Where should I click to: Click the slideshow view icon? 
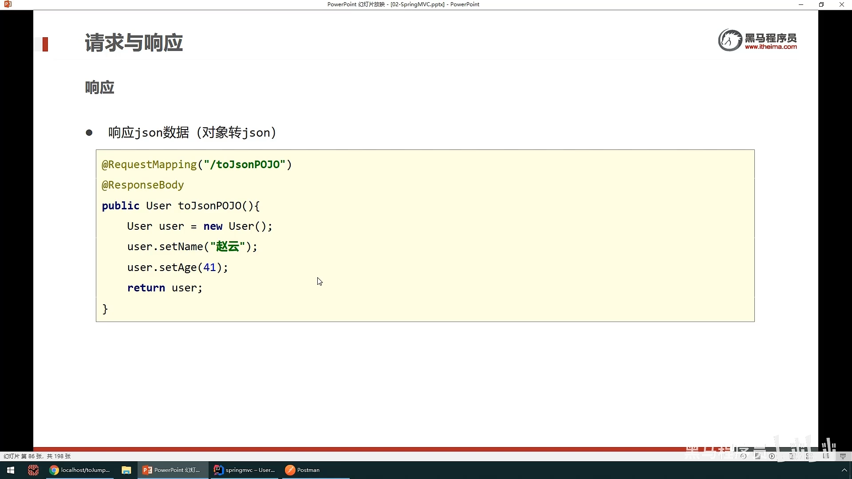(843, 456)
